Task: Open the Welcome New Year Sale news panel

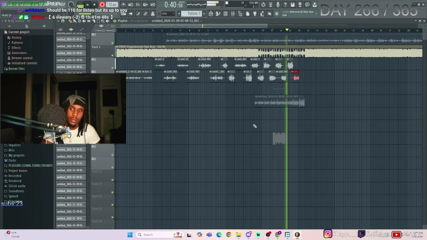Action: pos(299,13)
